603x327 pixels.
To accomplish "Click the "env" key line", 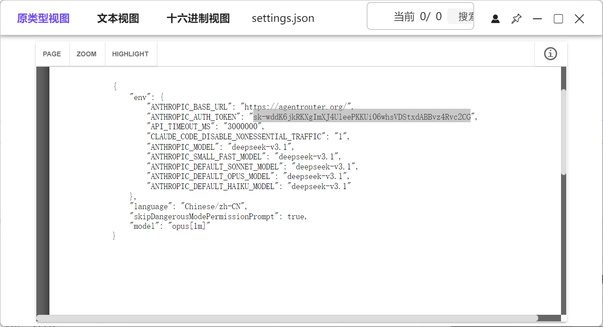I will [146, 96].
